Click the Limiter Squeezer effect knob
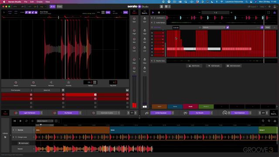Image resolution: width=279 pixels, height=157 pixels. pyautogui.click(x=147, y=113)
